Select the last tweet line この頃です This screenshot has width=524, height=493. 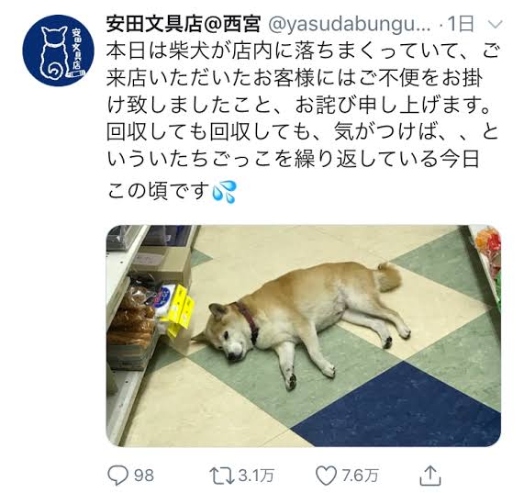click(x=158, y=191)
